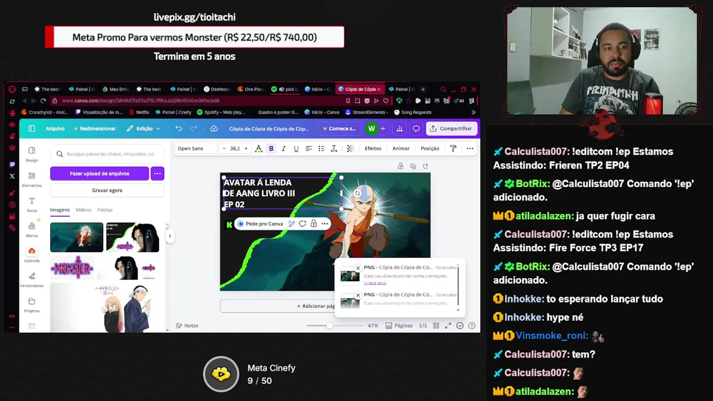Toggle the bullet list format
Image resolution: width=713 pixels, height=401 pixels.
[321, 149]
